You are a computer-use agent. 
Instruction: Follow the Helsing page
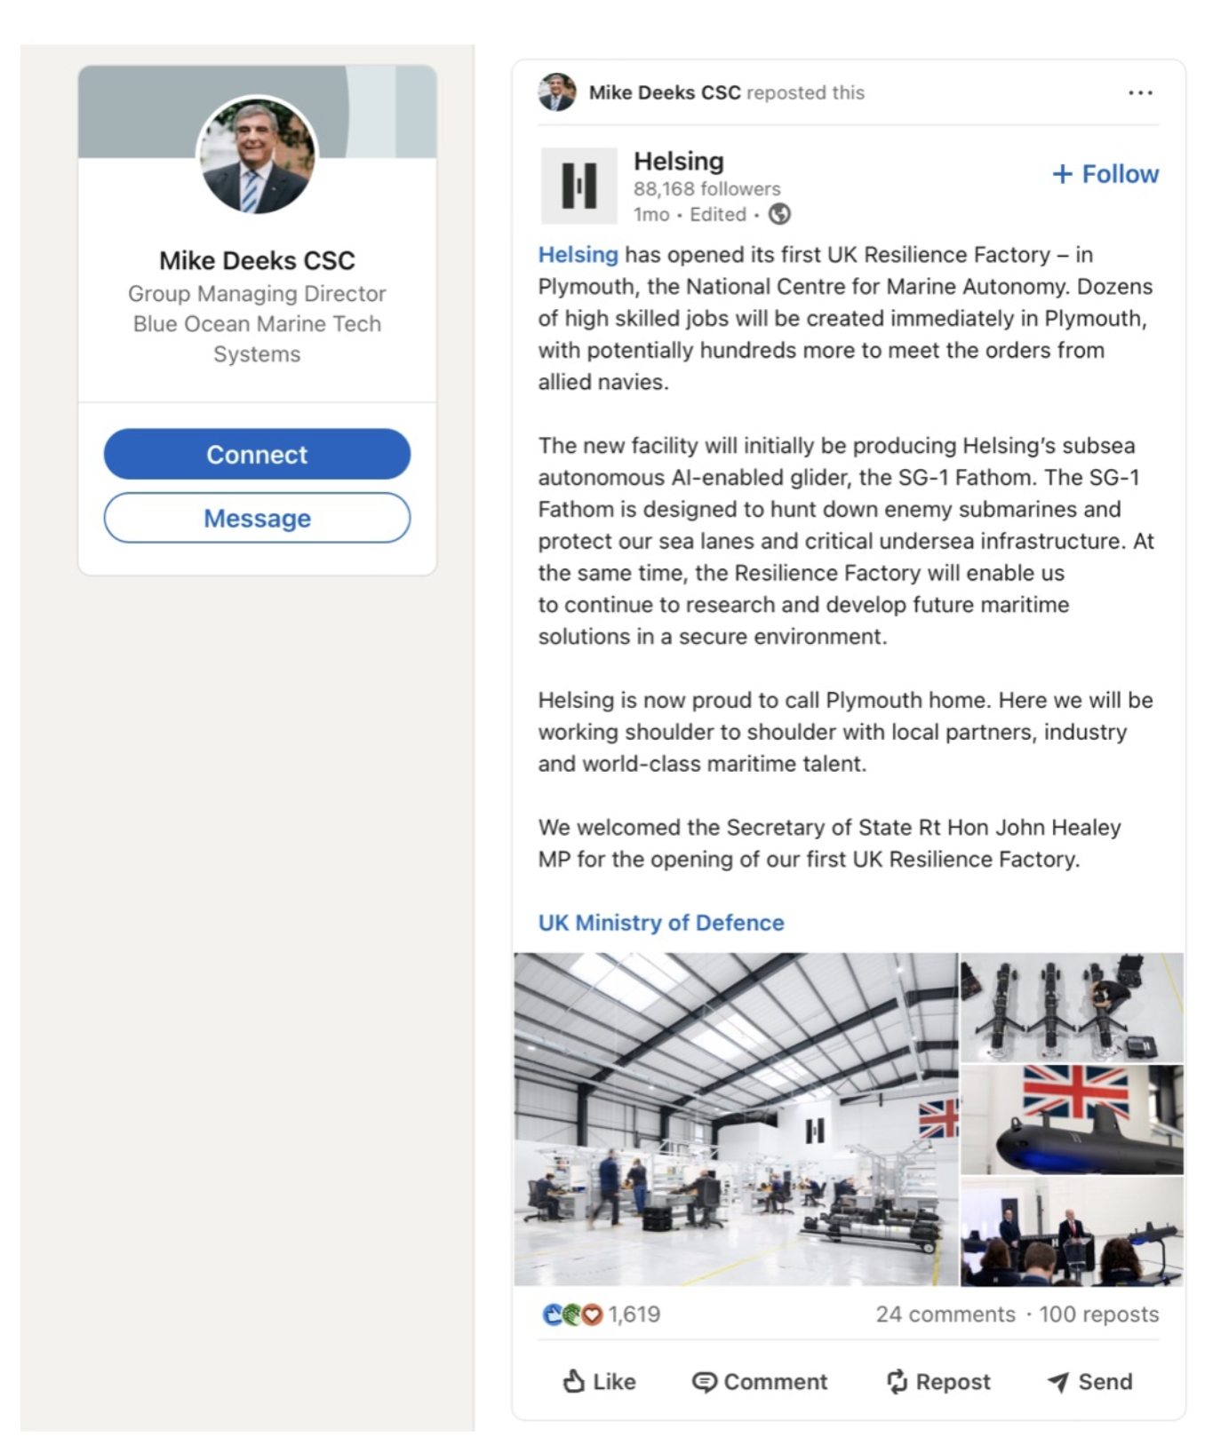pyautogui.click(x=1105, y=174)
